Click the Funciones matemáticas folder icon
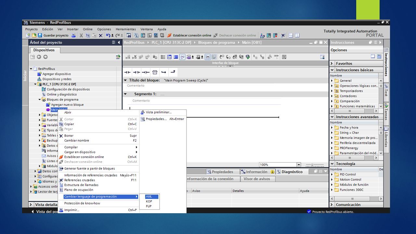Image resolution: width=416 pixels, height=234 pixels. (337, 106)
